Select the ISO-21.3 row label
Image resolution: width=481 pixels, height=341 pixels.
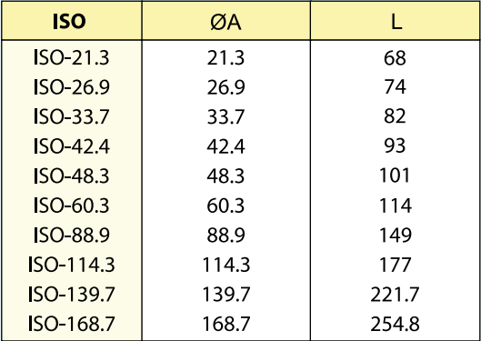coord(72,57)
